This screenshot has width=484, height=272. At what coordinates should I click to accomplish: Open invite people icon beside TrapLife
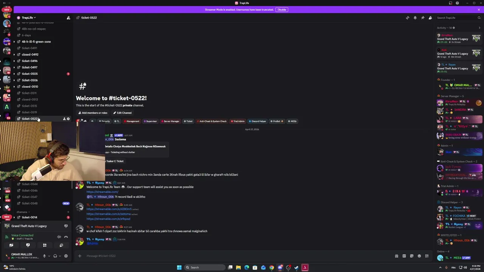coord(68,18)
